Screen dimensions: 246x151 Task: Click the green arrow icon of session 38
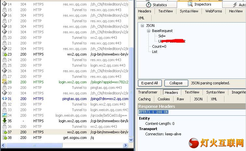tap(5, 138)
